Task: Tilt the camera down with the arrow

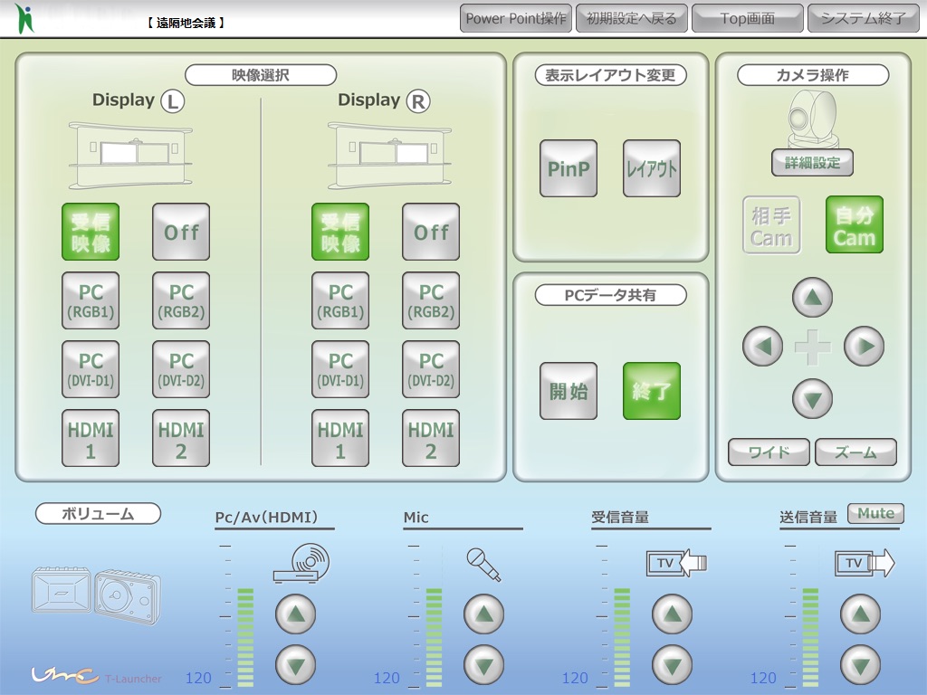Action: tap(812, 396)
